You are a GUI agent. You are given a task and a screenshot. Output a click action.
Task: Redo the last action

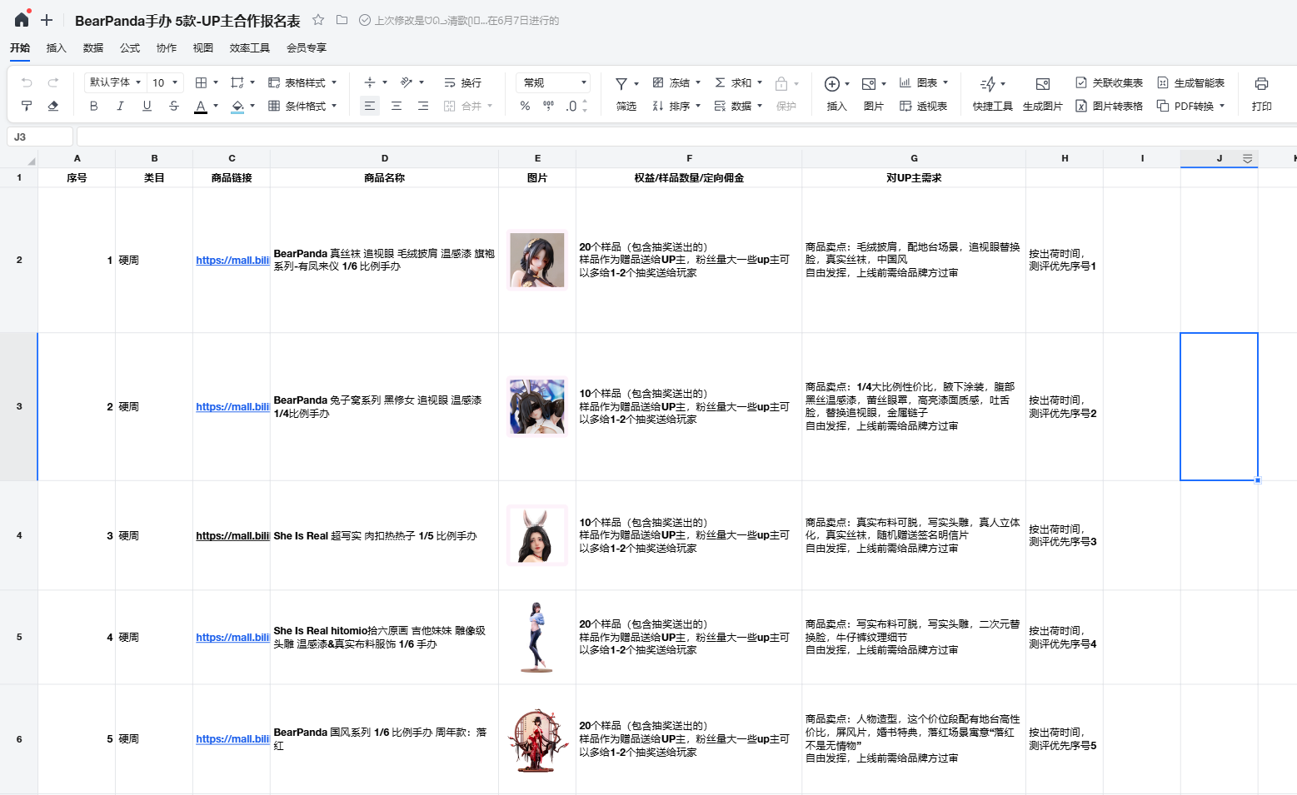point(53,82)
